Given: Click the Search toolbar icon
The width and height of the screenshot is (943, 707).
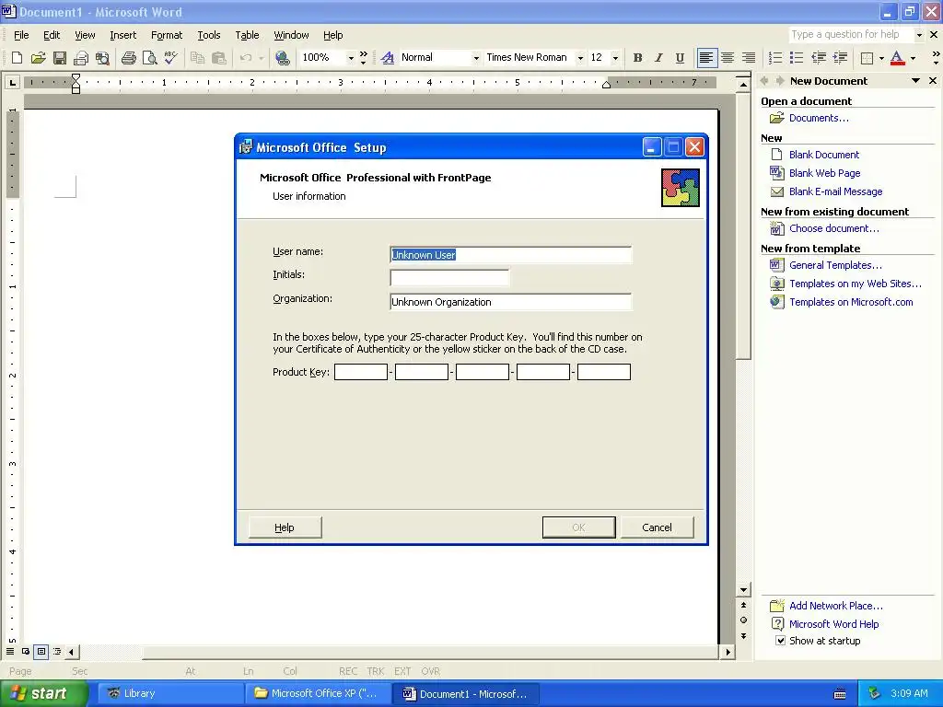Looking at the screenshot, I should point(103,58).
